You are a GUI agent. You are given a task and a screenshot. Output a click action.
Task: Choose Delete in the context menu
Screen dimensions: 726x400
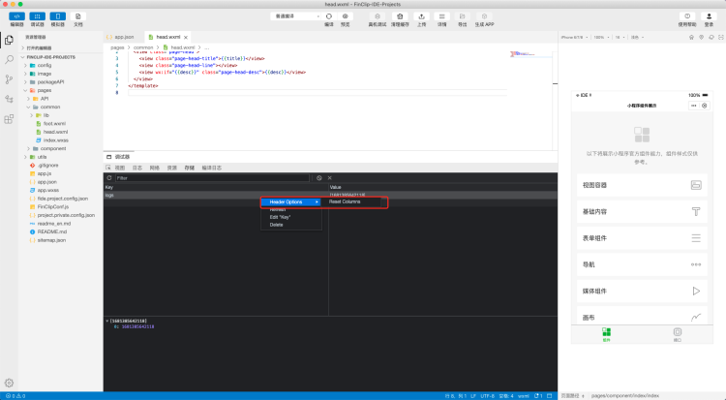277,225
